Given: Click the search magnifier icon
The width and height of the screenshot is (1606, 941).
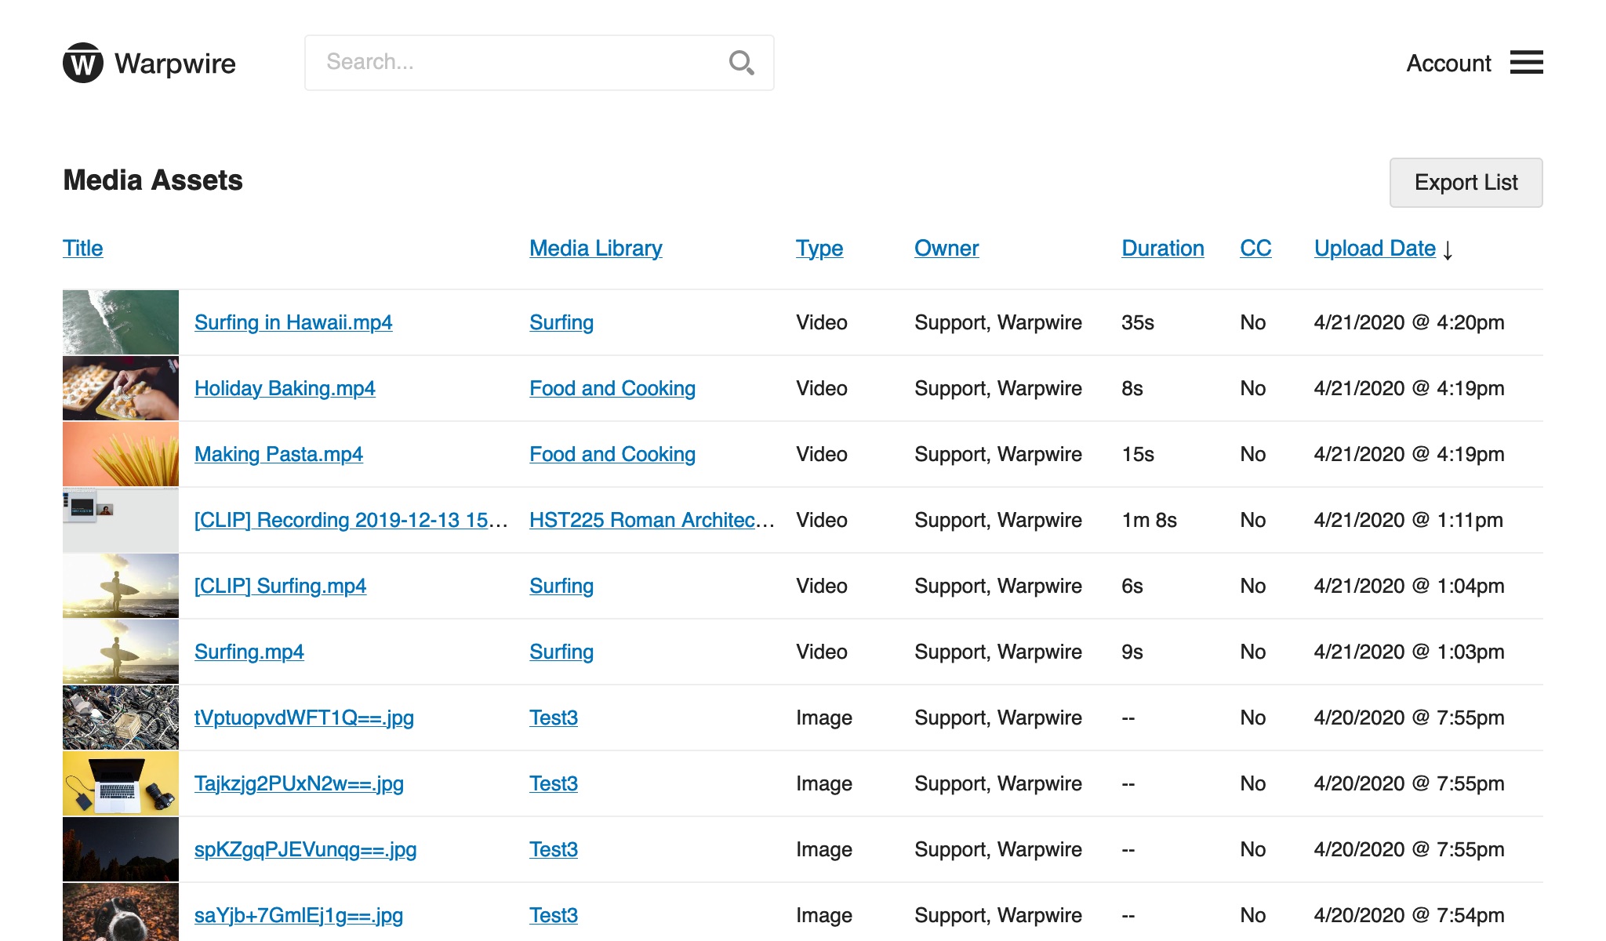Looking at the screenshot, I should click(741, 63).
